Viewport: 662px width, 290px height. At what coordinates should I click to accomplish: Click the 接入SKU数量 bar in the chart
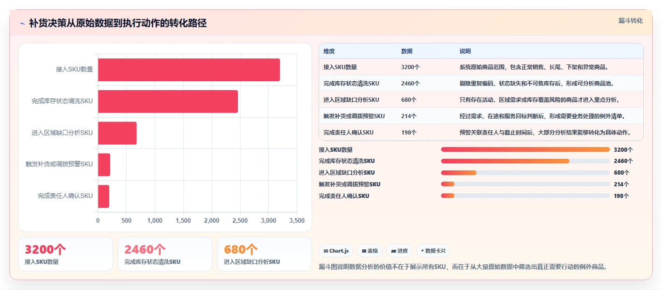coord(189,70)
